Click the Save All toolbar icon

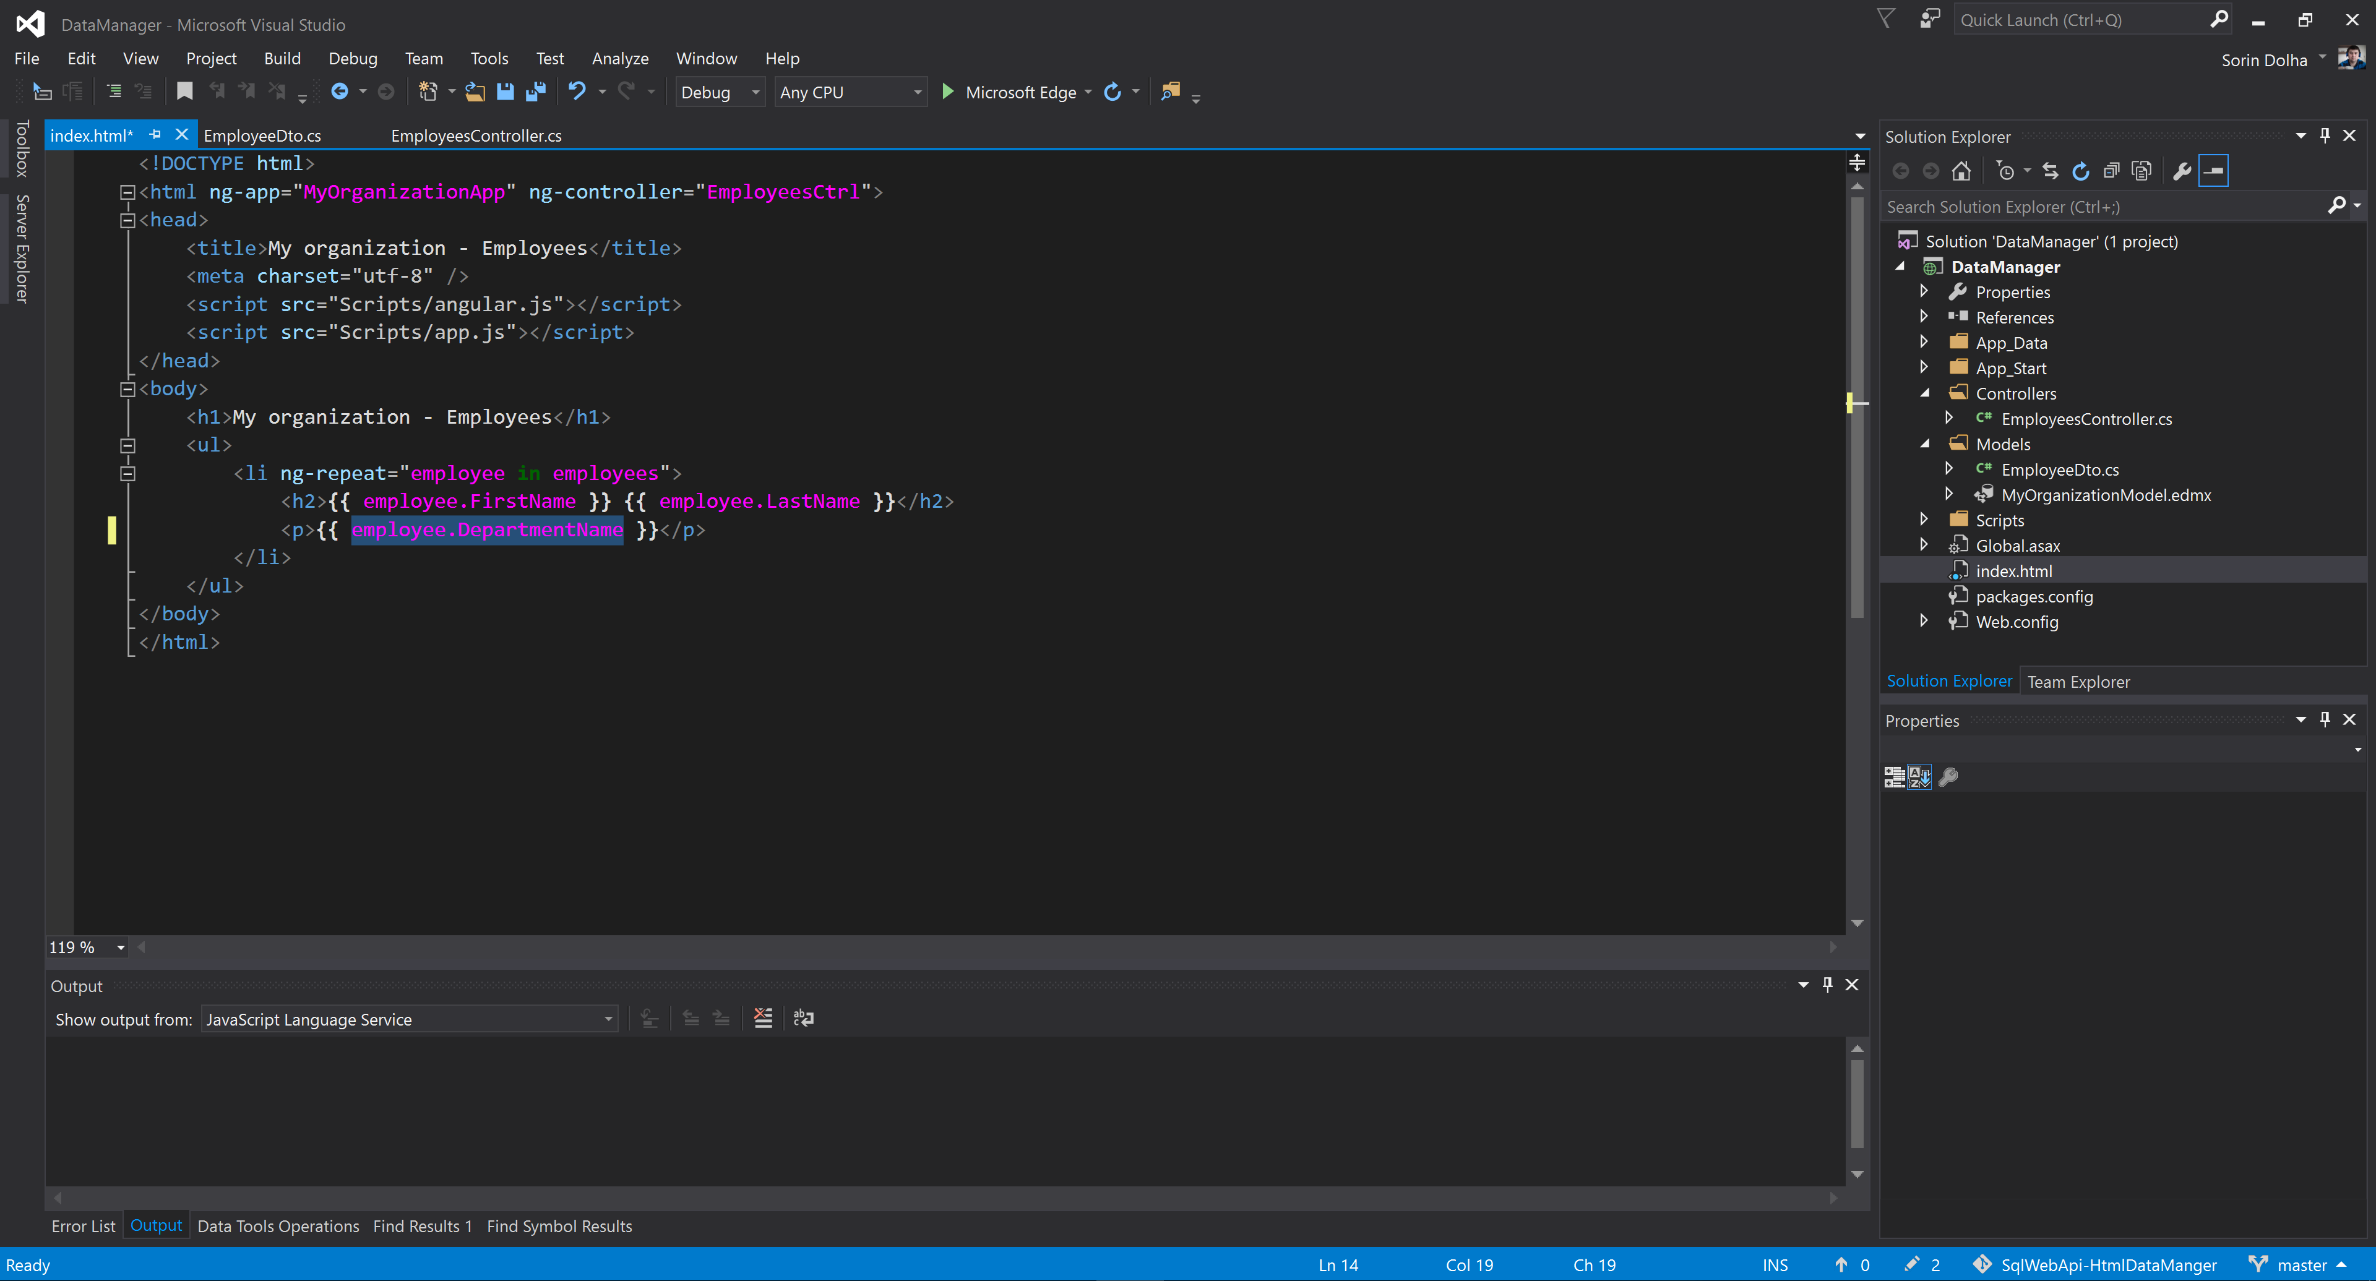[x=536, y=92]
